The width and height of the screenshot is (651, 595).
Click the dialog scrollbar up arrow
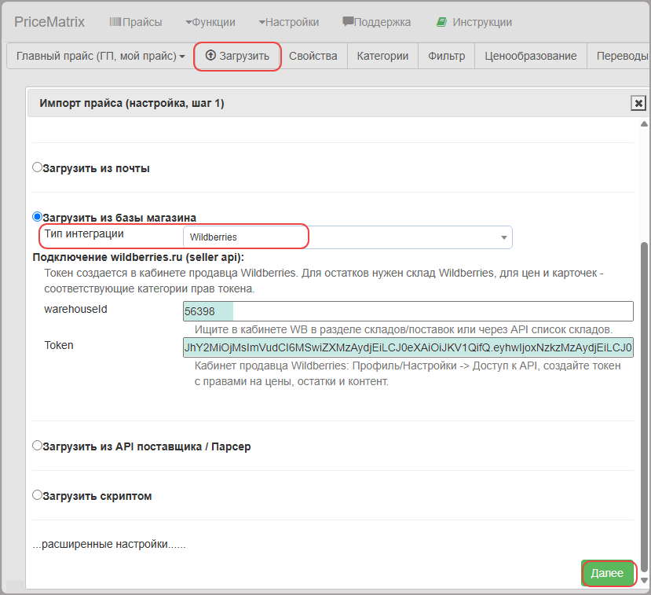644,124
